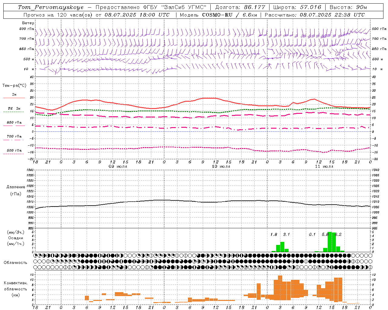Viewport: 388px width, 310px height.
Task: Click the computed time 08.07.2025 22:38 UTC
Action: (332, 15)
